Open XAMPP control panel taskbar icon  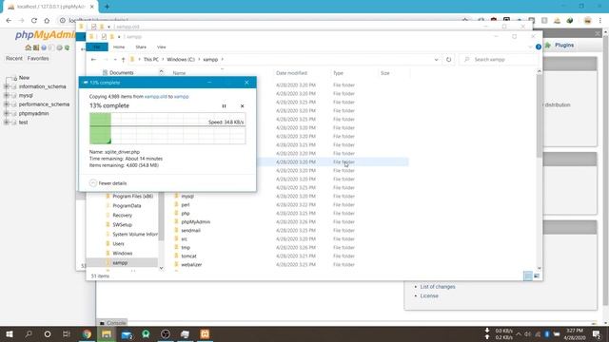click(x=205, y=333)
